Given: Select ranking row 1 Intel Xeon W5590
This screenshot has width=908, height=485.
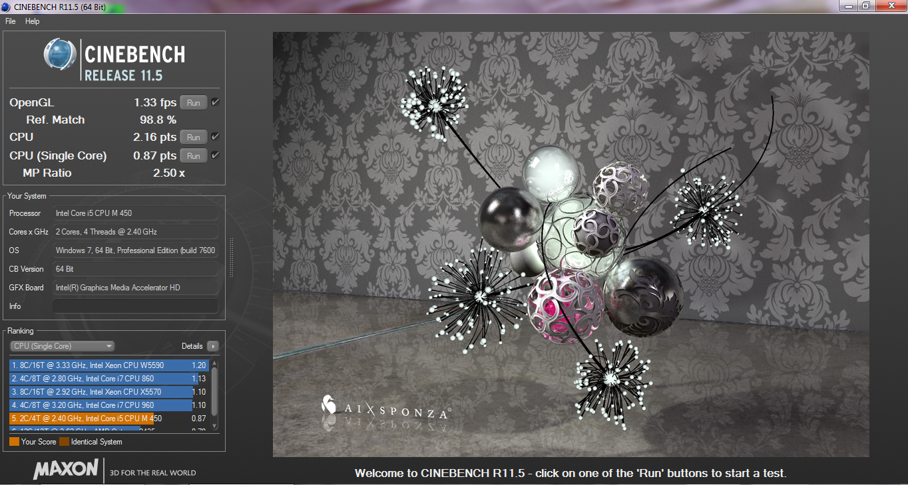Looking at the screenshot, I should [x=109, y=365].
